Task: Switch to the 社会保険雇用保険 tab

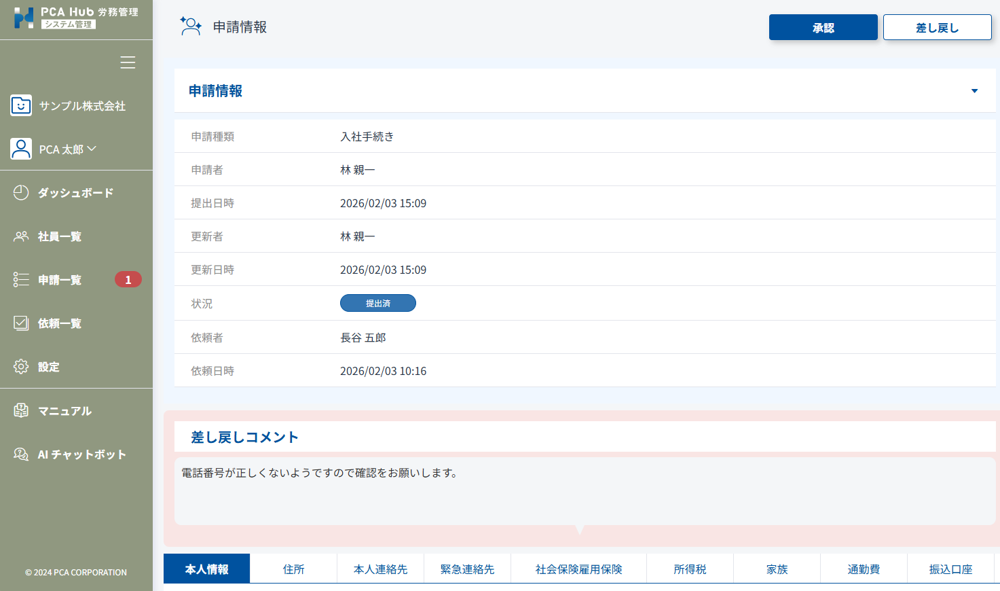Action: 578,569
